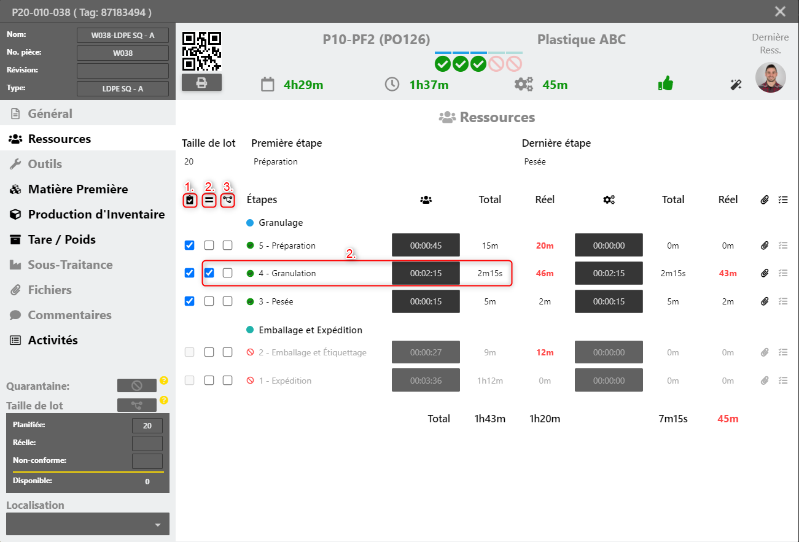Viewport: 799px width, 542px height.
Task: Click the help icon beside Taille de lot
Action: tap(164, 400)
